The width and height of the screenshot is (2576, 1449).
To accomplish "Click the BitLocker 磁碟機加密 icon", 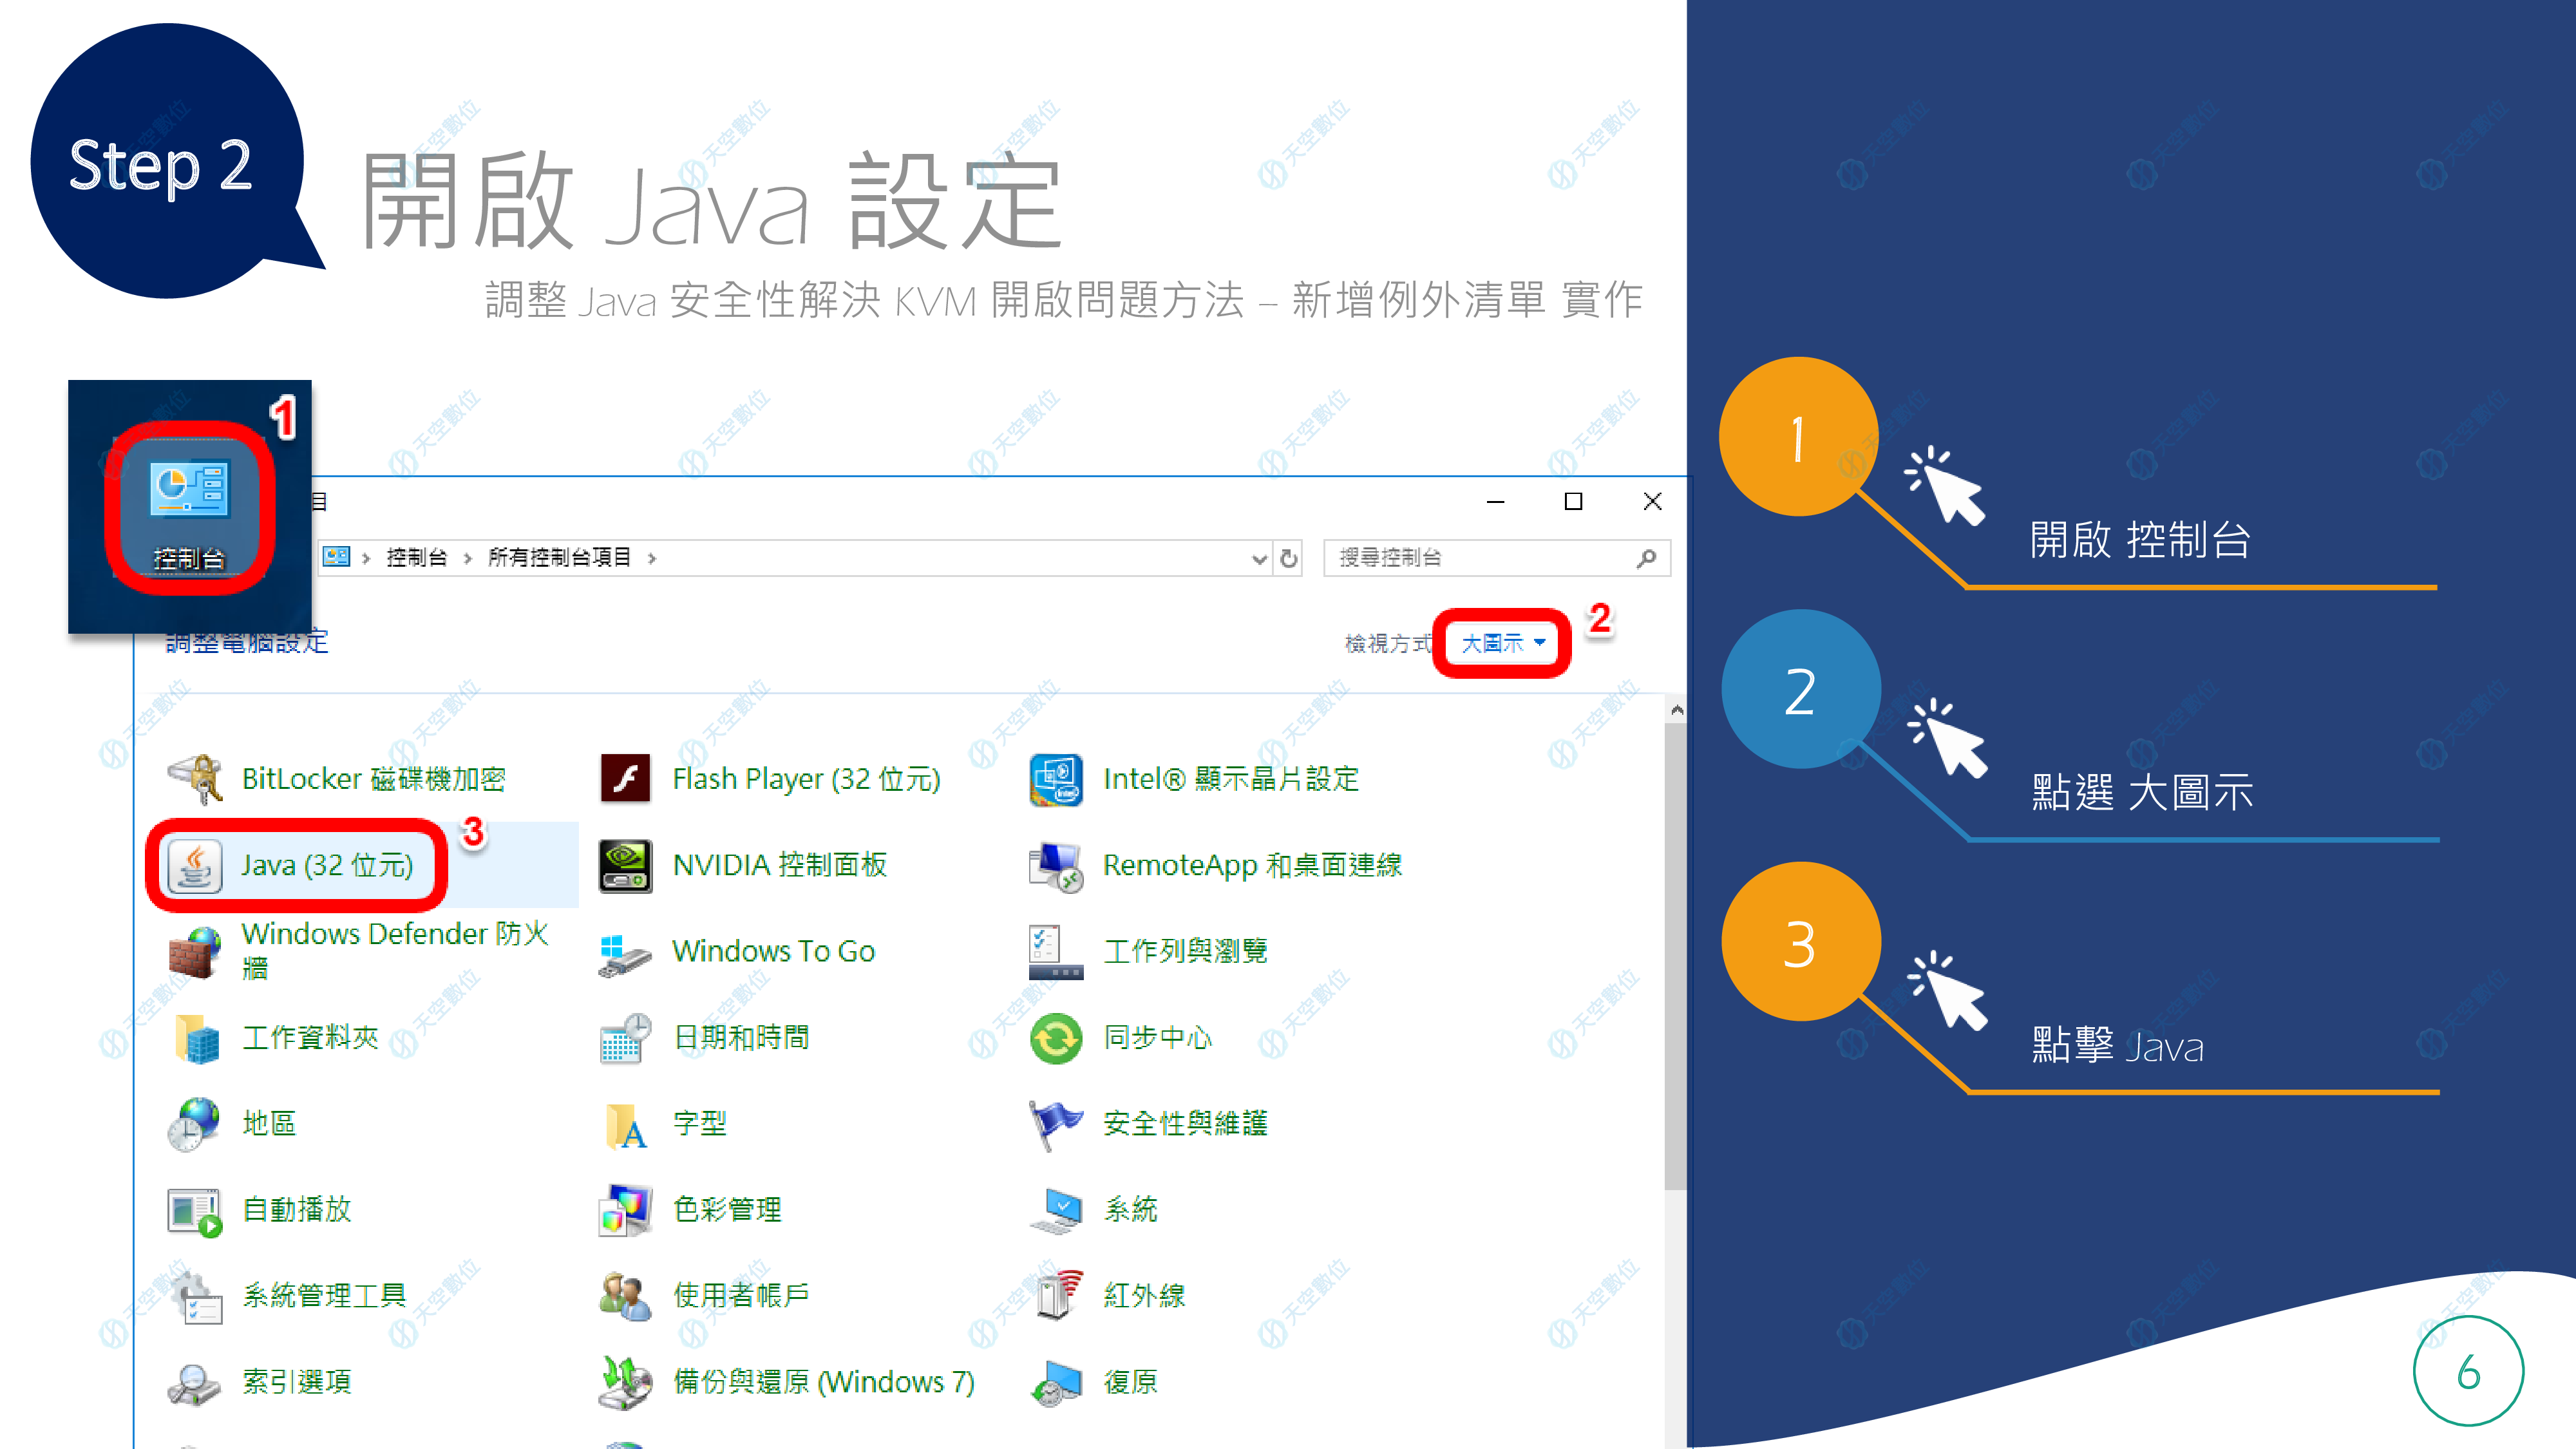I will pos(195,779).
